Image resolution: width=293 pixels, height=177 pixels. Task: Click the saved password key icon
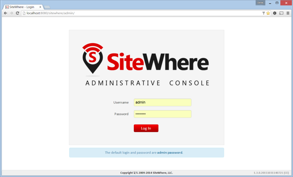(x=264, y=13)
